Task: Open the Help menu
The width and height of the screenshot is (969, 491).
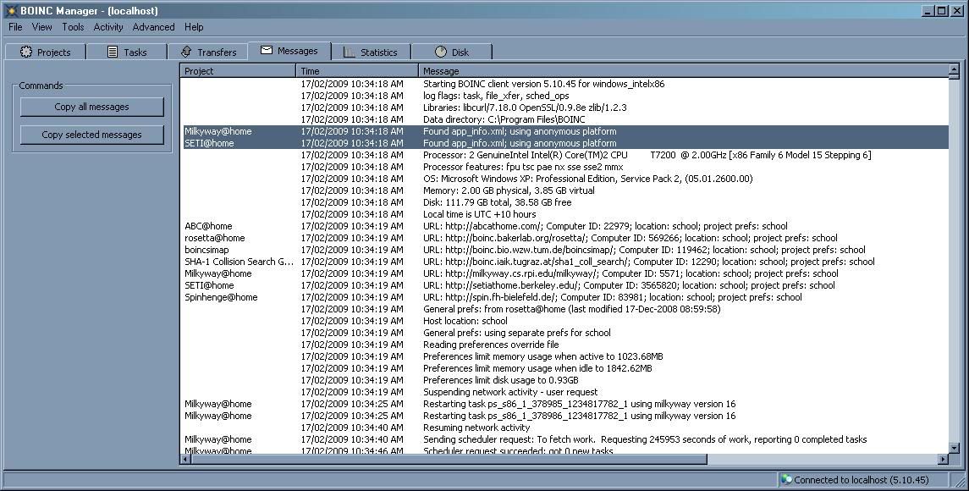Action: click(x=194, y=26)
